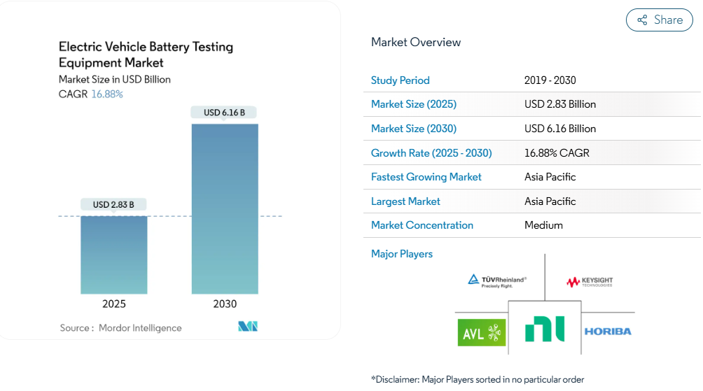Click the 16.88% CAGR value in chart
The image size is (703, 391).
point(107,94)
